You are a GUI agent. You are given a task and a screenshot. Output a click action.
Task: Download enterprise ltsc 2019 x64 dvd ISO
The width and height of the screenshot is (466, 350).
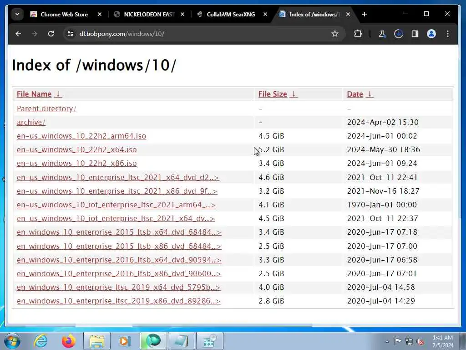pyautogui.click(x=119, y=288)
